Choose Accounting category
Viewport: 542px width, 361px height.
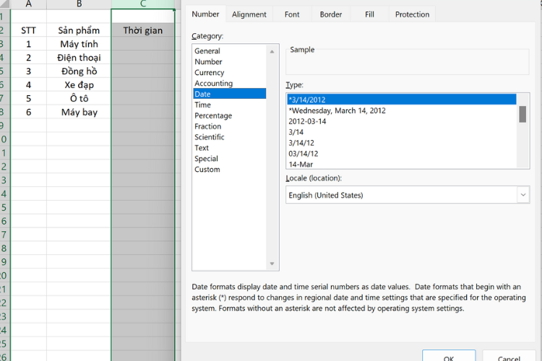point(230,83)
